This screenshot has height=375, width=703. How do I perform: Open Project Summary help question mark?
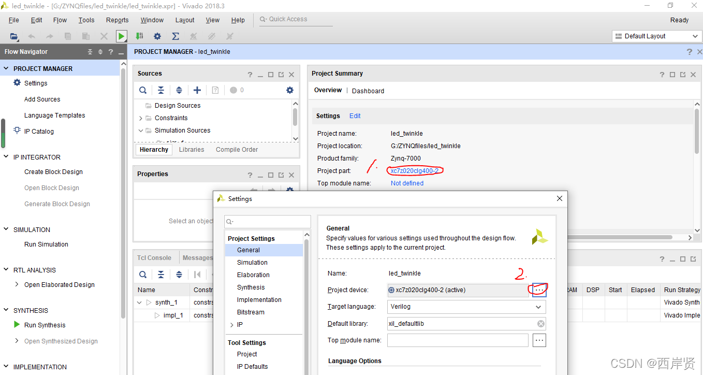[662, 75]
